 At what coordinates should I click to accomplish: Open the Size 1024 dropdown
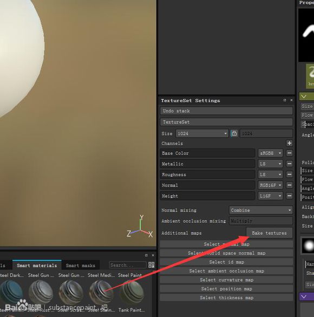pos(202,133)
